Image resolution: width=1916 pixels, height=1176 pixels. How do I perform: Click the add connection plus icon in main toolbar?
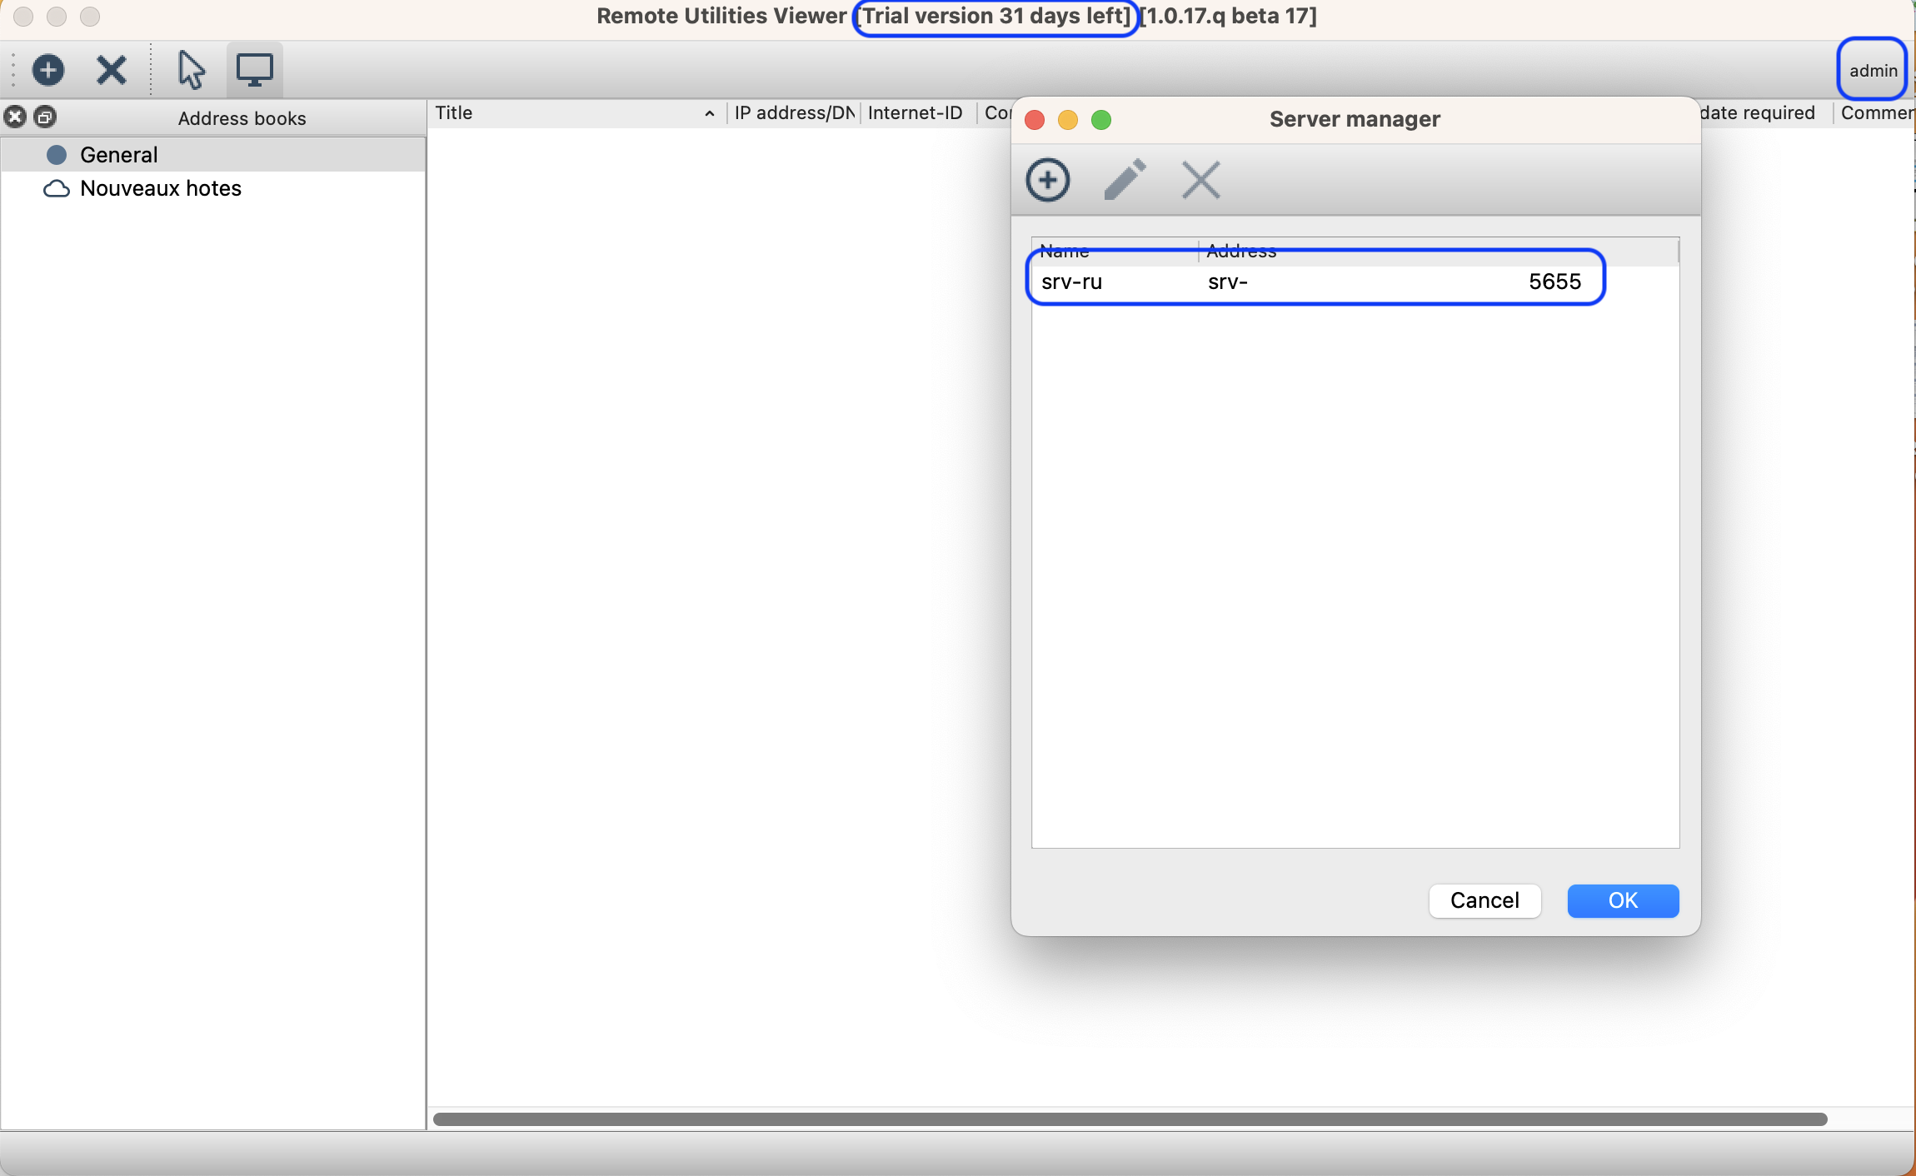(48, 70)
